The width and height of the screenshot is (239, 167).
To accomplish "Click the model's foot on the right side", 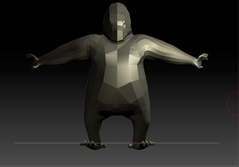I will tap(141, 145).
